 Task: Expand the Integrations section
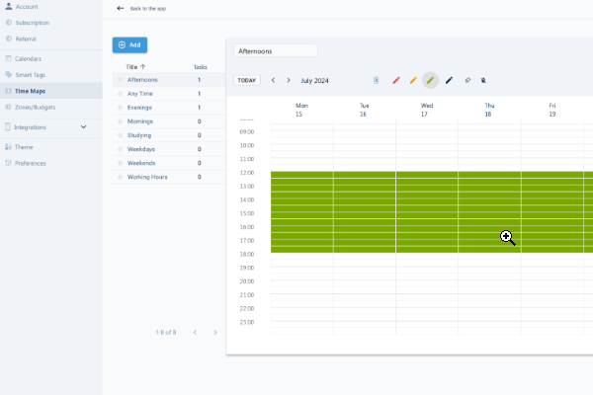click(83, 126)
